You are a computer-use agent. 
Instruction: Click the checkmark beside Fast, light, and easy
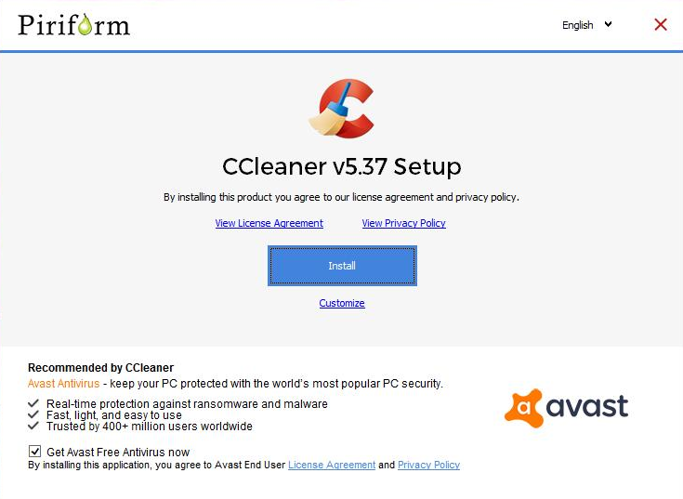33,415
